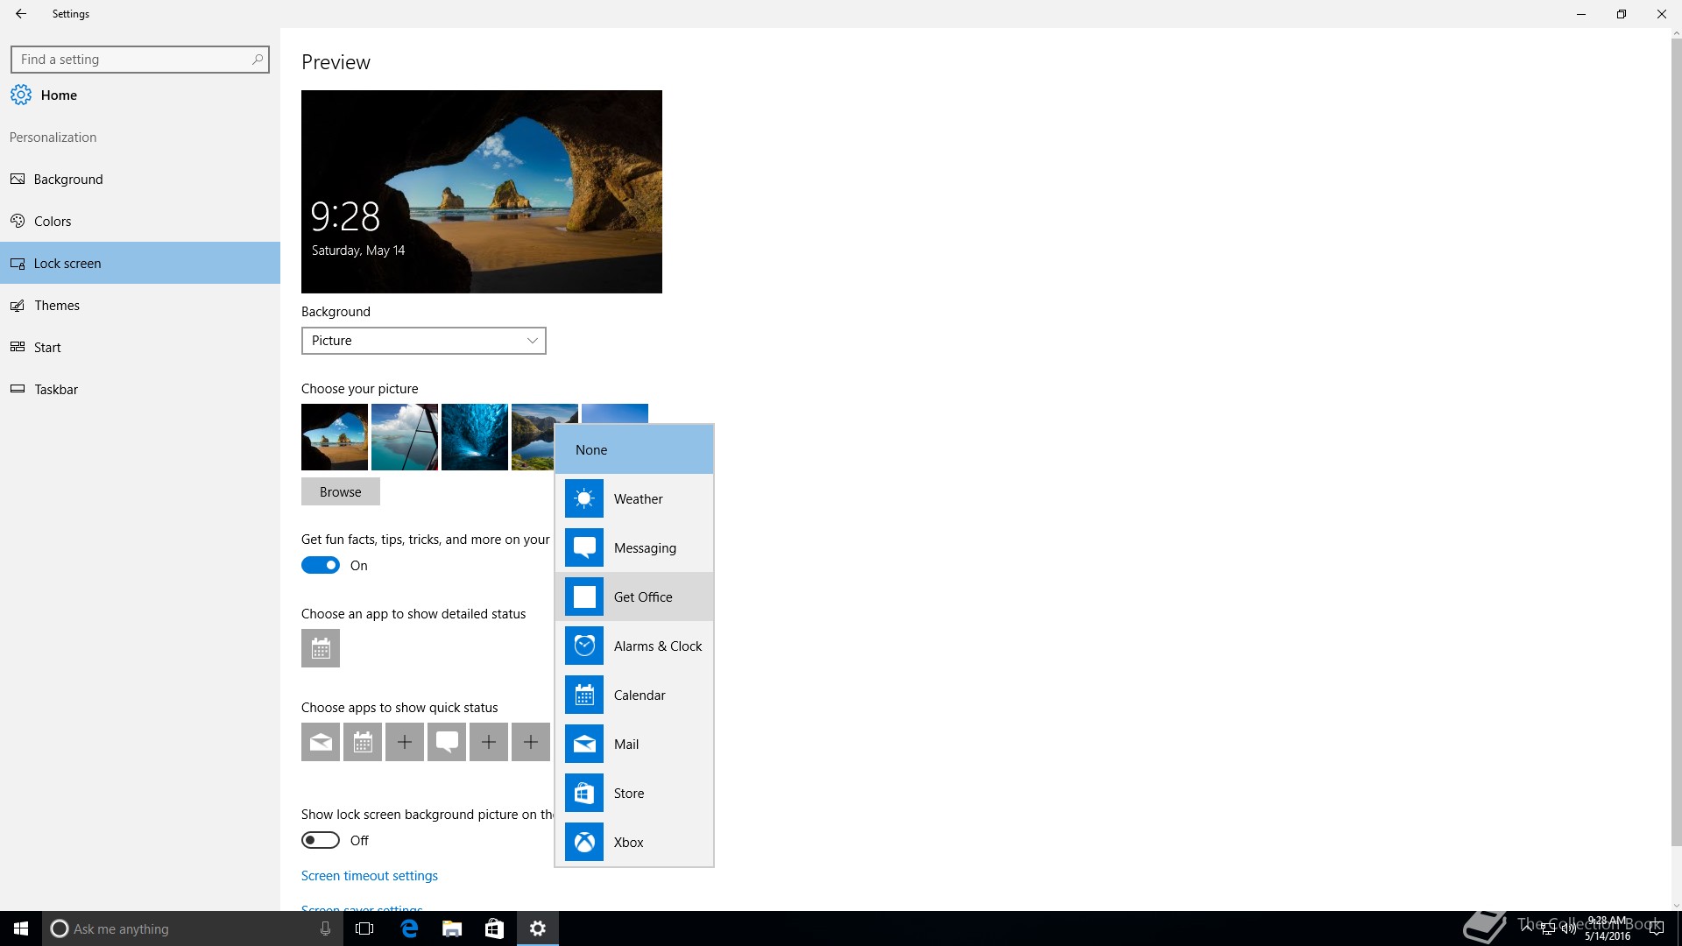This screenshot has height=946, width=1682.
Task: Pick Get Office from the list
Action: tap(634, 597)
